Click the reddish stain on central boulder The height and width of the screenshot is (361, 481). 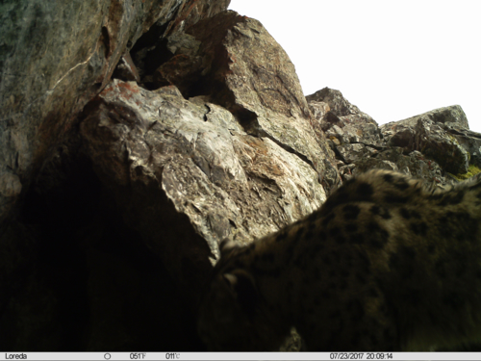pyautogui.click(x=123, y=90)
